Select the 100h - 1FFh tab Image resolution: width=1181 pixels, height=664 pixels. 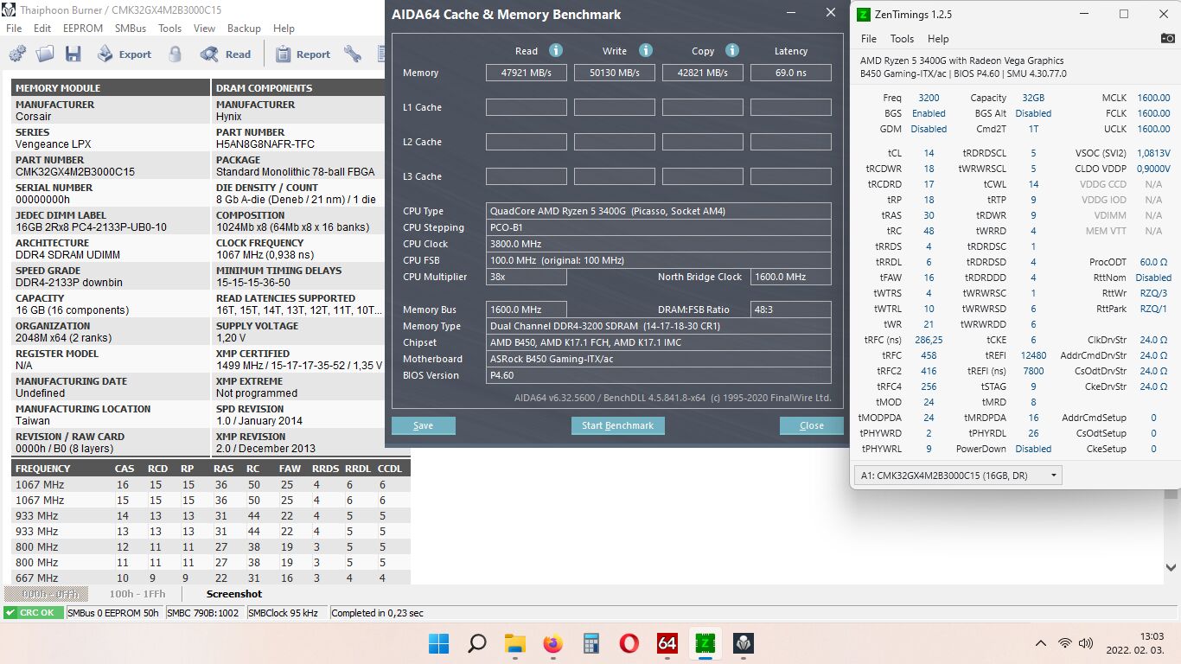coord(137,594)
